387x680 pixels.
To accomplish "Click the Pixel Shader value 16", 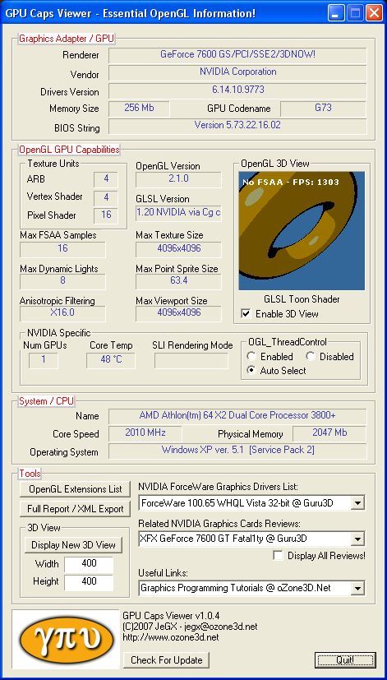I will tap(106, 215).
